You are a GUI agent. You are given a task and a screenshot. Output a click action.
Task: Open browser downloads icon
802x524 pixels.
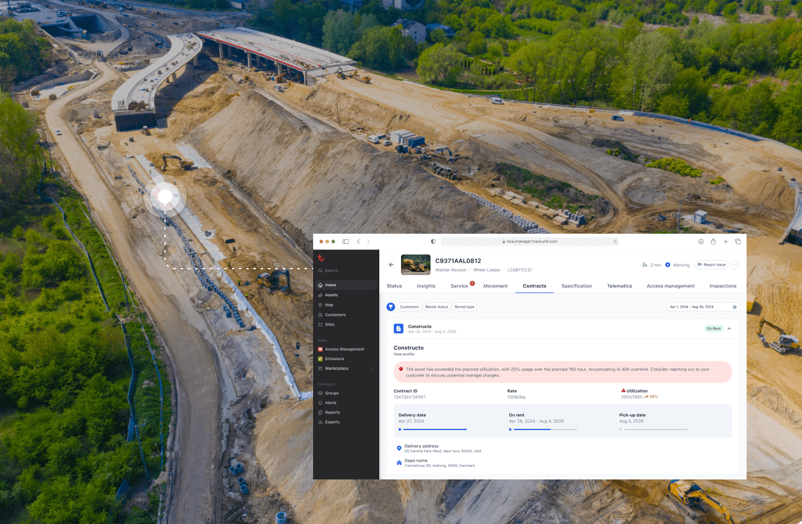(701, 242)
